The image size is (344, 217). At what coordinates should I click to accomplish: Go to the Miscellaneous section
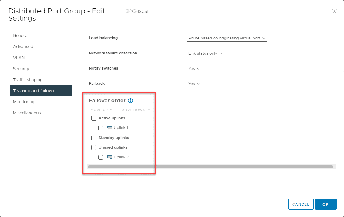[x=27, y=113]
